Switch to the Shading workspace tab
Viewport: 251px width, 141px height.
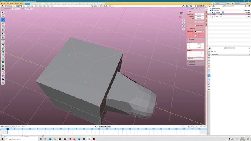[62, 4]
